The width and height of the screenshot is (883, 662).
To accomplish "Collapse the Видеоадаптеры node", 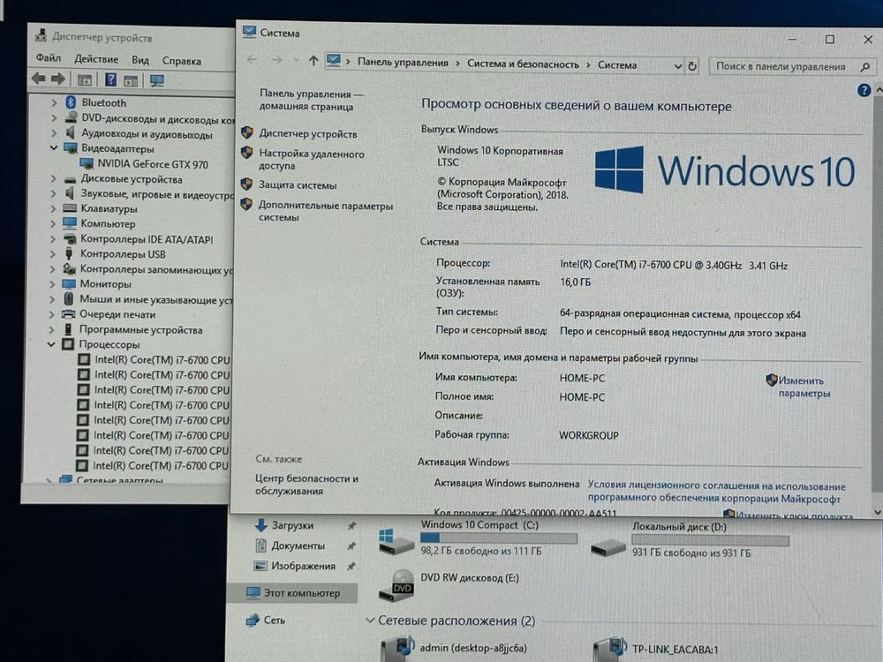I will click(x=54, y=148).
